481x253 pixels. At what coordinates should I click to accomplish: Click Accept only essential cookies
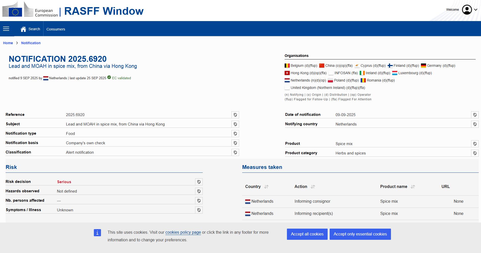pyautogui.click(x=360, y=234)
